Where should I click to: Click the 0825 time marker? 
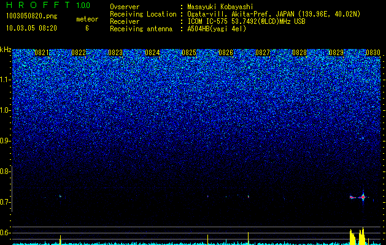pos(189,53)
